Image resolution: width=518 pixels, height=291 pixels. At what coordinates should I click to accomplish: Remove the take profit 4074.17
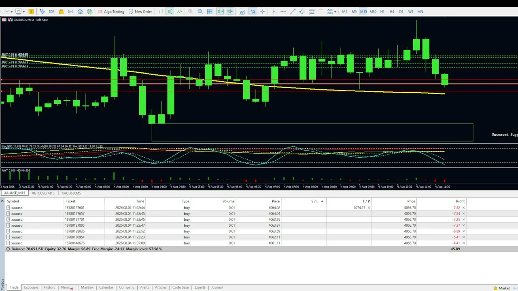tap(369, 208)
